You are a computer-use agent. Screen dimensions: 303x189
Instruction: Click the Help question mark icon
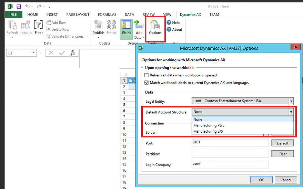click(169, 22)
